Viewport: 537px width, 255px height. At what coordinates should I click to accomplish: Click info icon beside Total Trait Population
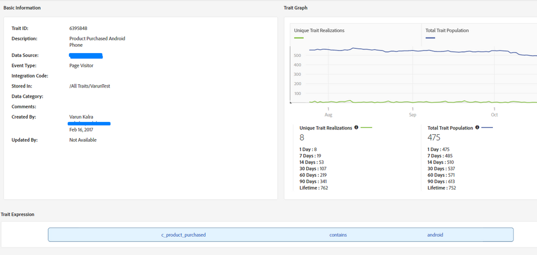click(477, 128)
